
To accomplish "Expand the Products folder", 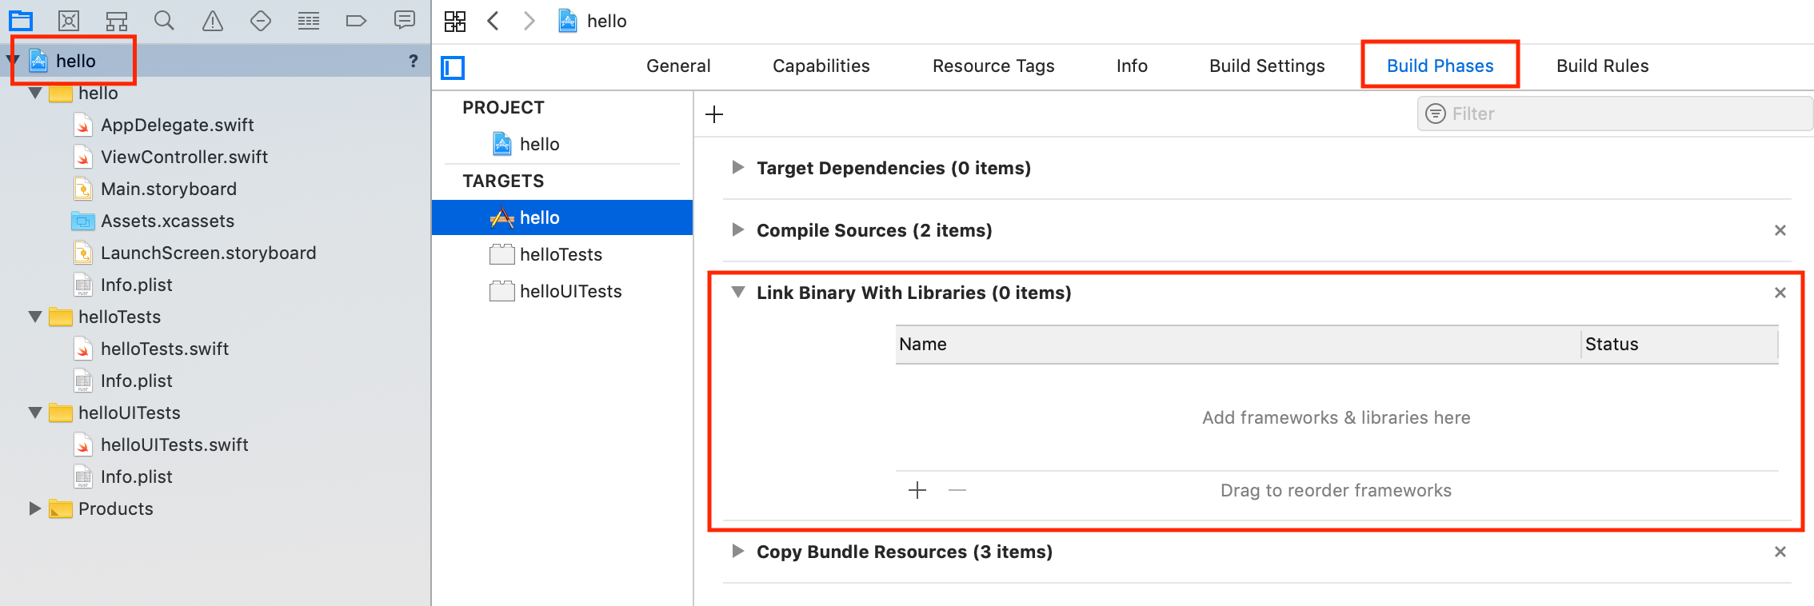I will click(x=35, y=508).
